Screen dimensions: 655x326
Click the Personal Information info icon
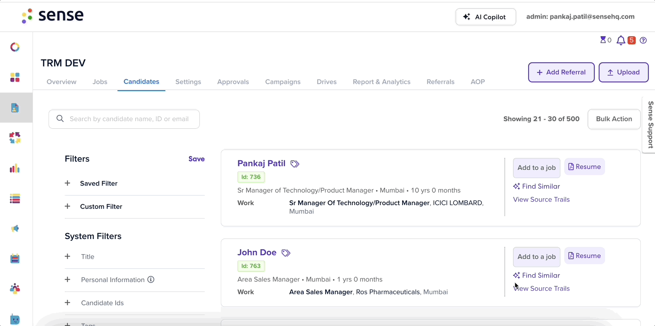tap(151, 279)
